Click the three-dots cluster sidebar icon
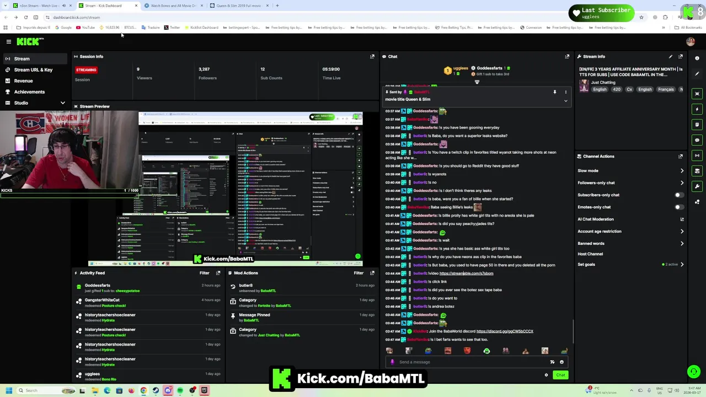Image resolution: width=706 pixels, height=397 pixels. coord(697,202)
